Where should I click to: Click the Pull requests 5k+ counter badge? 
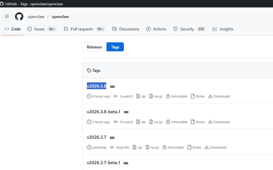pos(100,29)
